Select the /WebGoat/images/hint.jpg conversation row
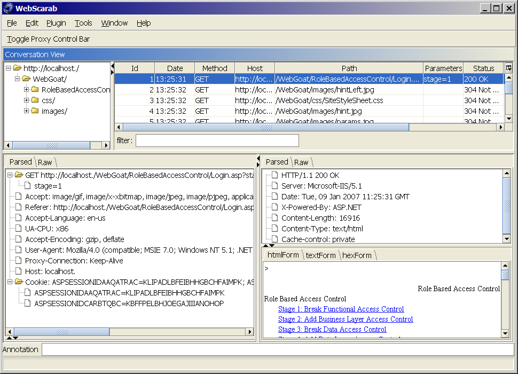This screenshot has height=374, width=518. coord(309,111)
